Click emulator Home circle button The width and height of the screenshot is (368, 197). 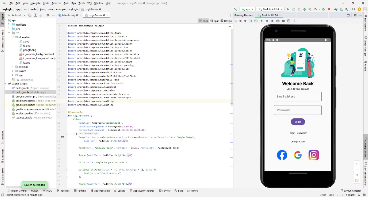click(x=267, y=21)
